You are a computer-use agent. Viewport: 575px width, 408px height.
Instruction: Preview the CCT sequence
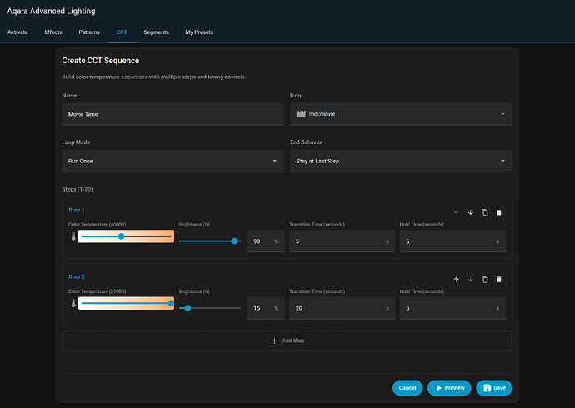(449, 388)
